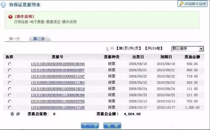Select the 第二步 tab
210x130 pixels.
coord(39,39)
